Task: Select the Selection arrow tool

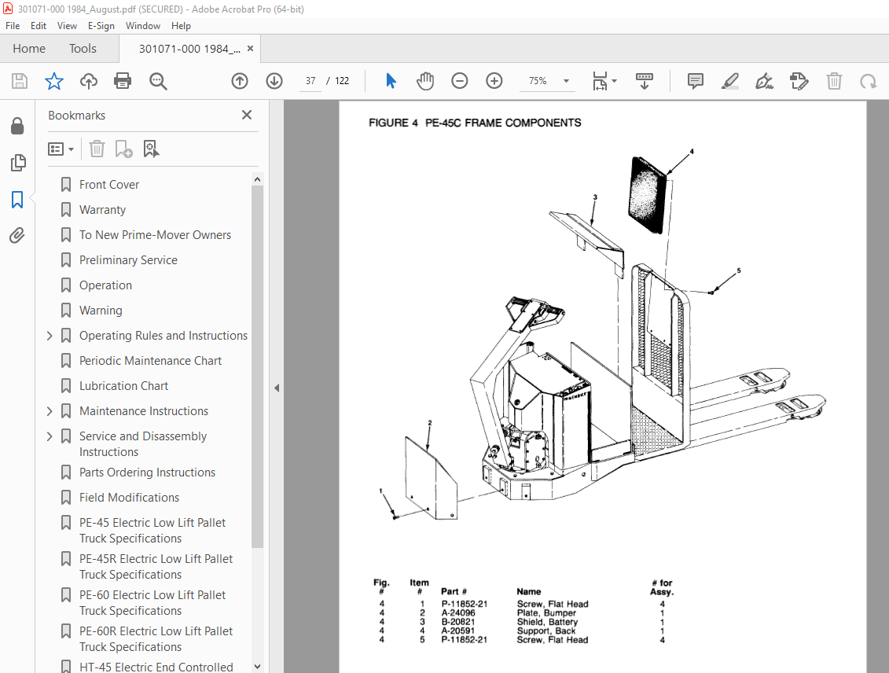Action: (391, 80)
